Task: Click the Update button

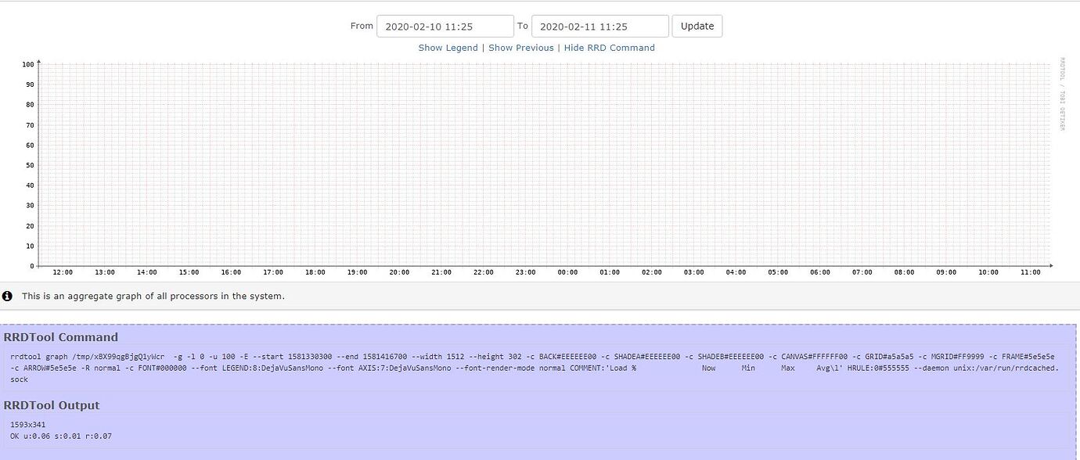Action: pyautogui.click(x=697, y=26)
